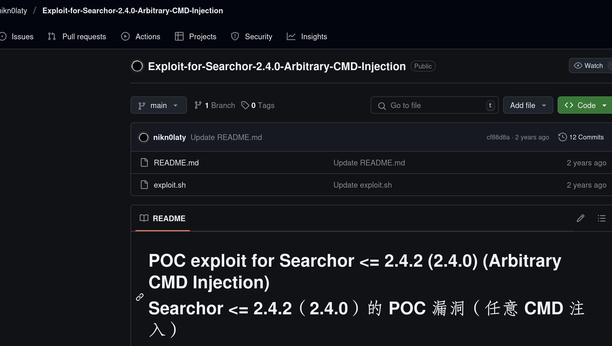This screenshot has width=612, height=346.
Task: Click the commit history clock icon
Action: tap(562, 137)
